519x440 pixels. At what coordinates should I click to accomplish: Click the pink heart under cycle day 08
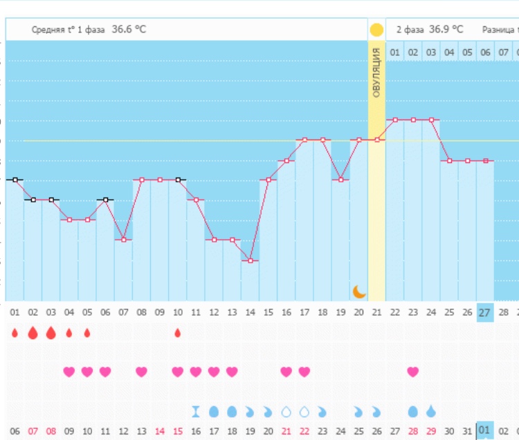[141, 372]
